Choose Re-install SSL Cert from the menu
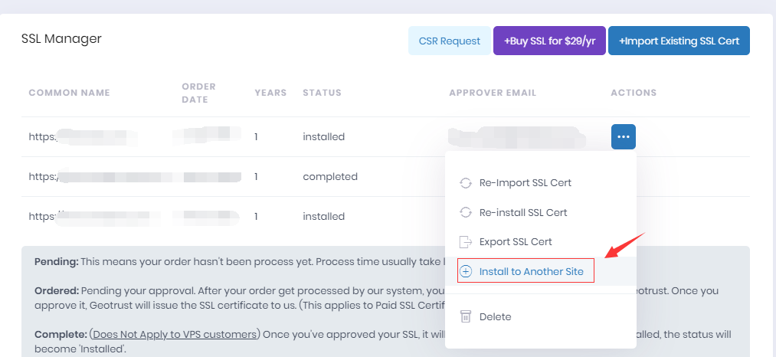776x357 pixels. (x=523, y=212)
